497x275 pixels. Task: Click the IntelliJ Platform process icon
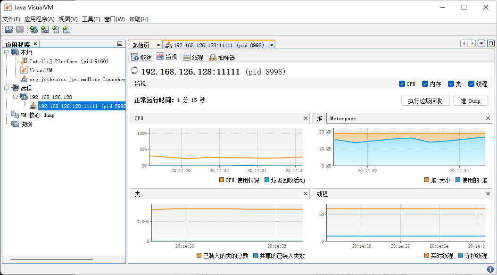click(24, 61)
